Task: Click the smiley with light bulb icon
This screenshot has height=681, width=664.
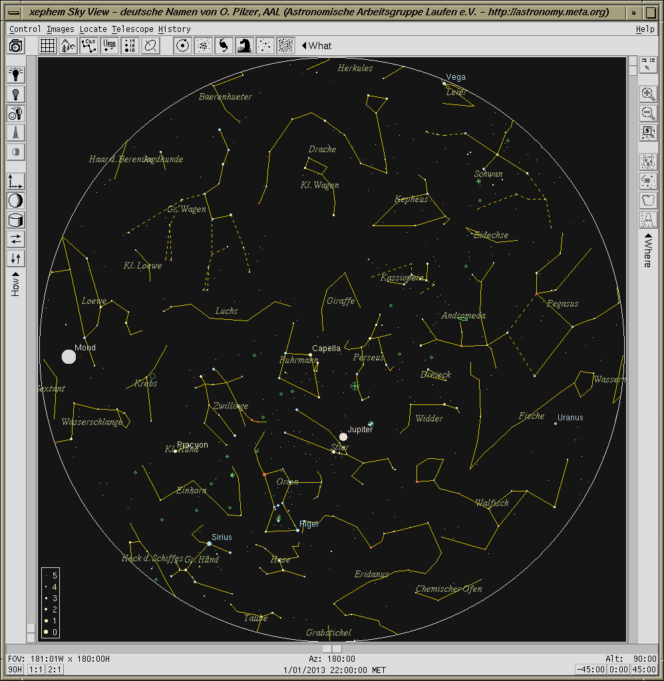Action: point(16,113)
